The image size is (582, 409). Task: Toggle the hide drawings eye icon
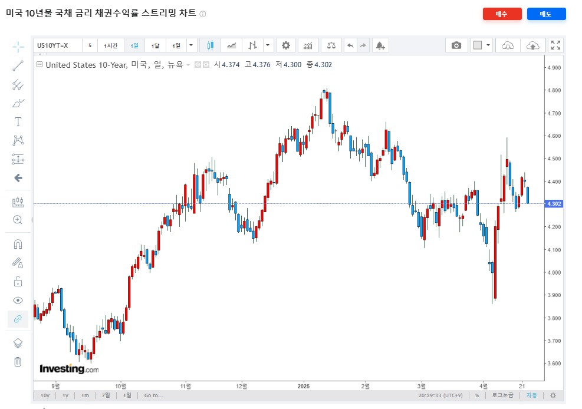pyautogui.click(x=18, y=300)
